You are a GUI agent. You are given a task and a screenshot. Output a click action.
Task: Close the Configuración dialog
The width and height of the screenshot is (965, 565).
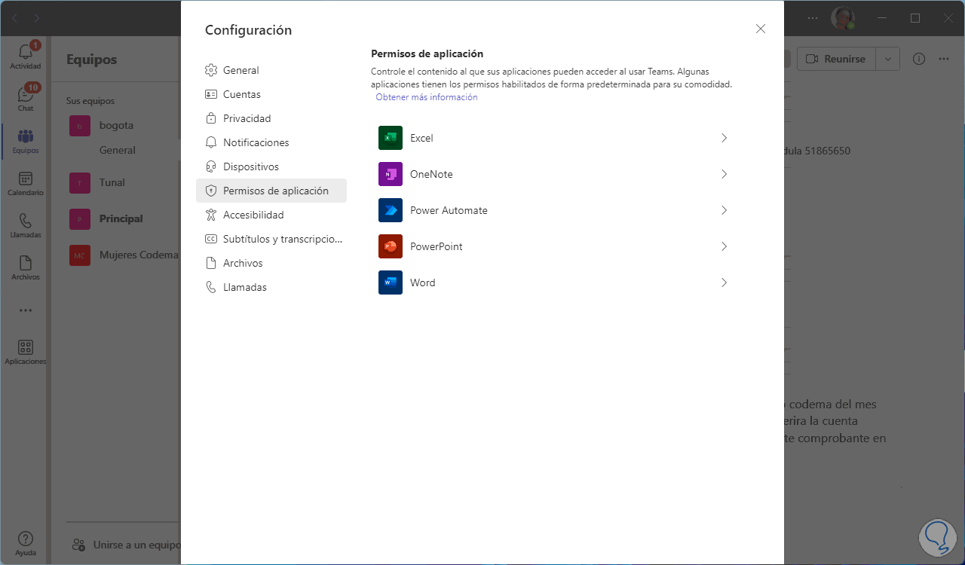[x=761, y=29]
